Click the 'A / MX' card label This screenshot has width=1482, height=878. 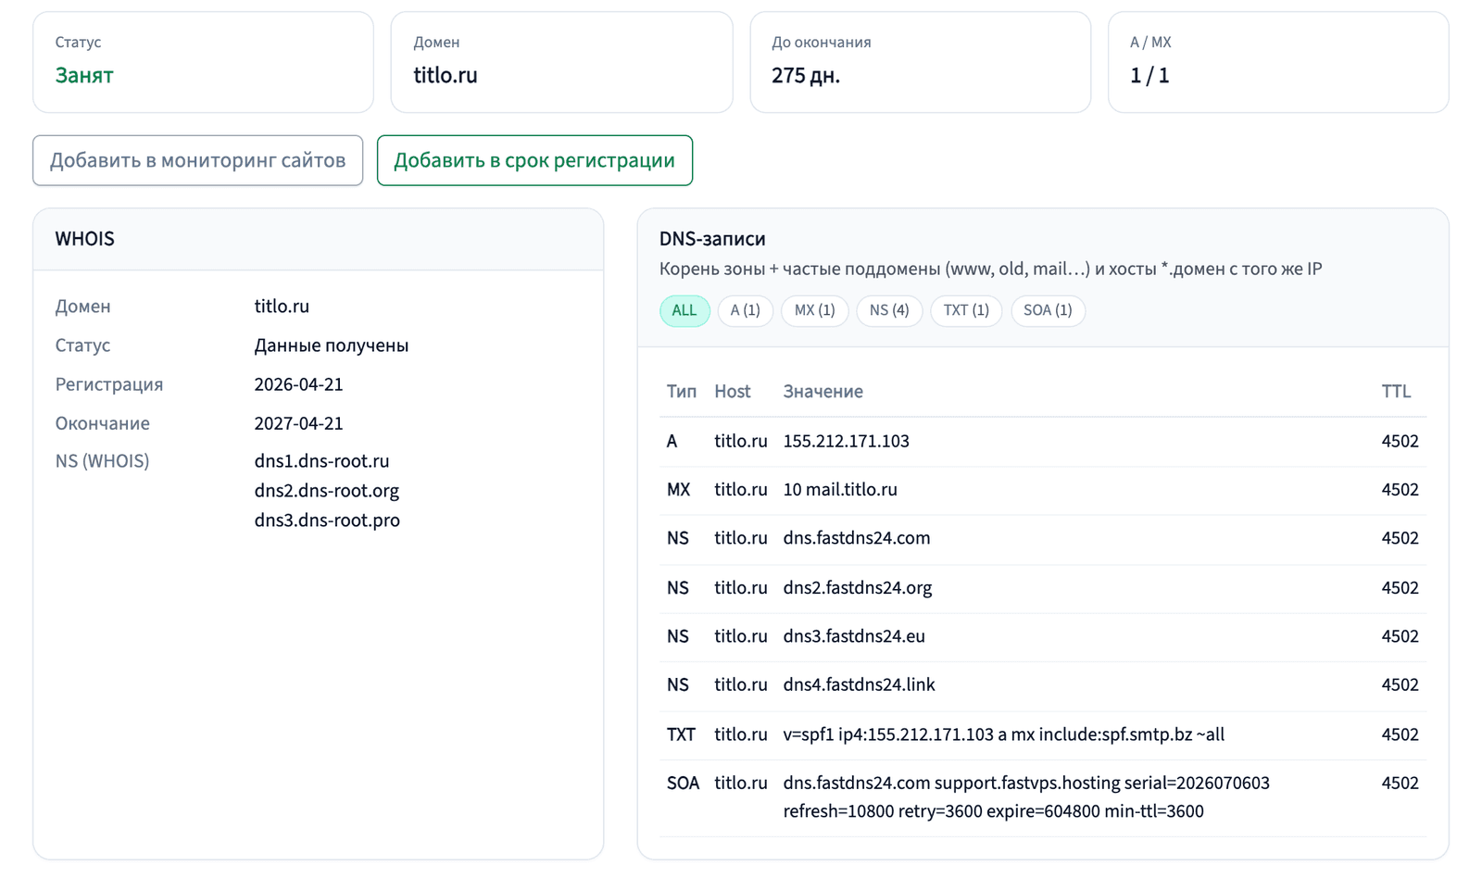coord(1150,43)
